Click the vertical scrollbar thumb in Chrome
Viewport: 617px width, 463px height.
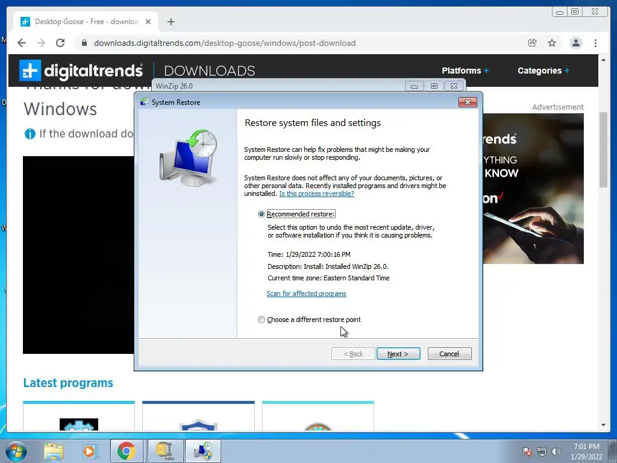pyautogui.click(x=603, y=150)
